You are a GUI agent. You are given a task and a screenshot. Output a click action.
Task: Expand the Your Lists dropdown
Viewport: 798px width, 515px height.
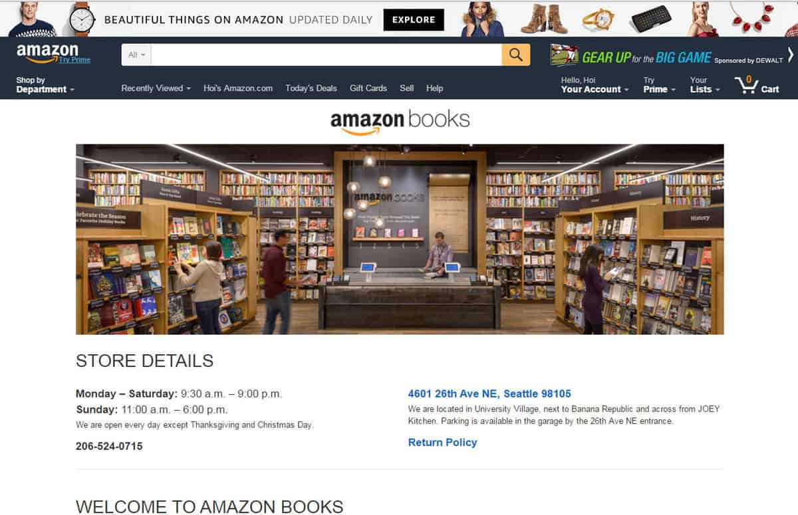[705, 85]
